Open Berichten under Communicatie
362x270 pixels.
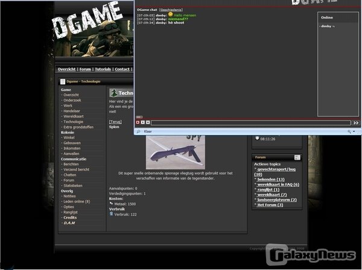click(x=71, y=164)
